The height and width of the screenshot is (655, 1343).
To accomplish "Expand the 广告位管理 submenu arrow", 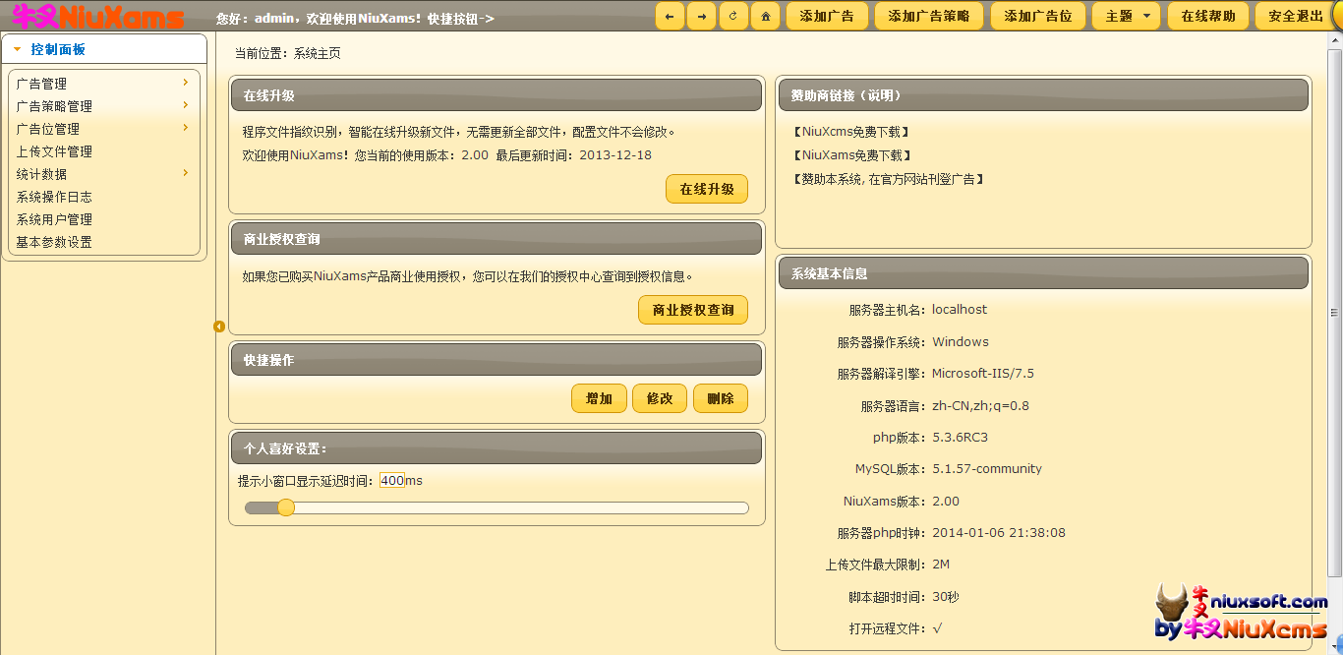I will [x=186, y=128].
